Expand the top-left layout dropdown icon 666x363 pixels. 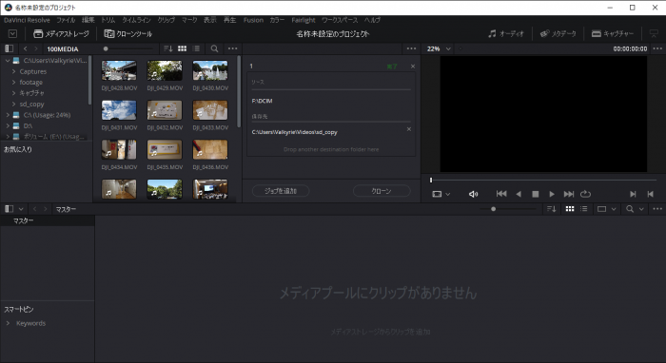tap(12, 34)
